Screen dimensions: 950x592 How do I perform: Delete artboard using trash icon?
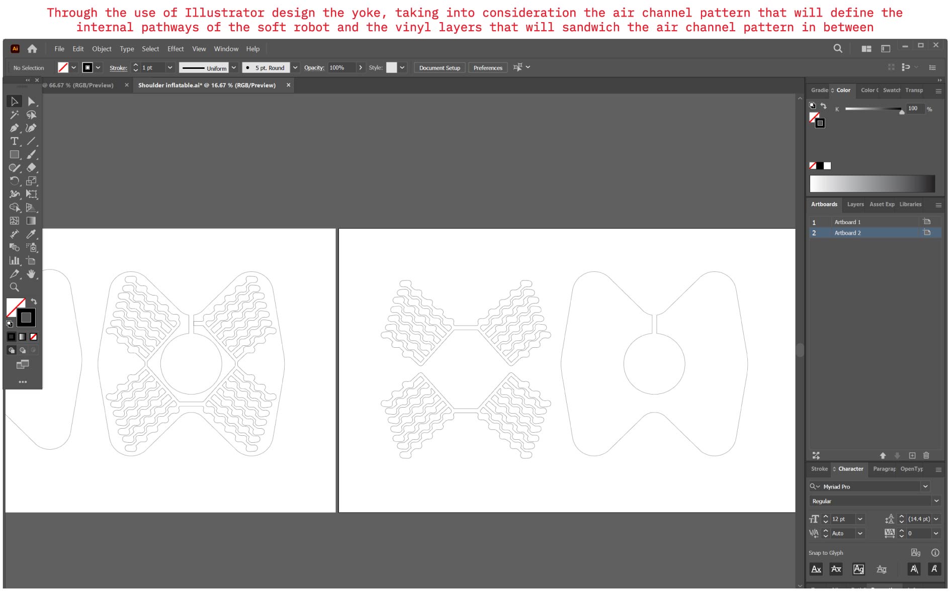(926, 455)
